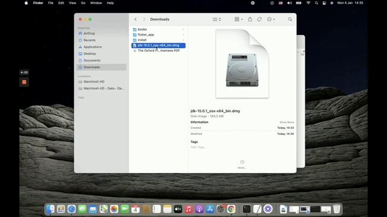Open Launchpad from the dock
Screen dimensions: 387x217
pos(61,209)
